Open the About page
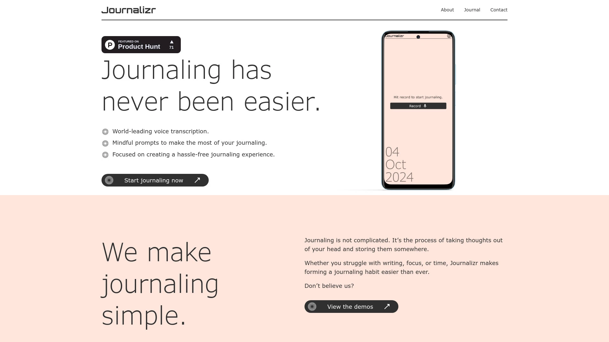This screenshot has width=609, height=342. click(x=447, y=9)
